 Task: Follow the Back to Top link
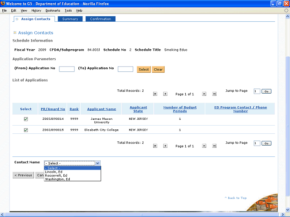pos(236,198)
